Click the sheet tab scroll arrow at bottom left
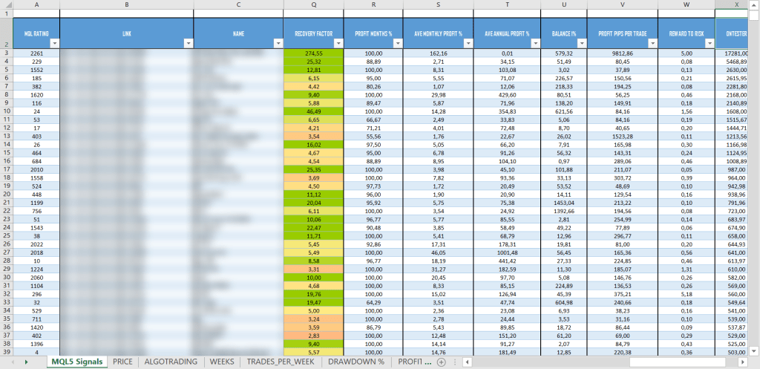The height and width of the screenshot is (369, 760). click(27, 362)
